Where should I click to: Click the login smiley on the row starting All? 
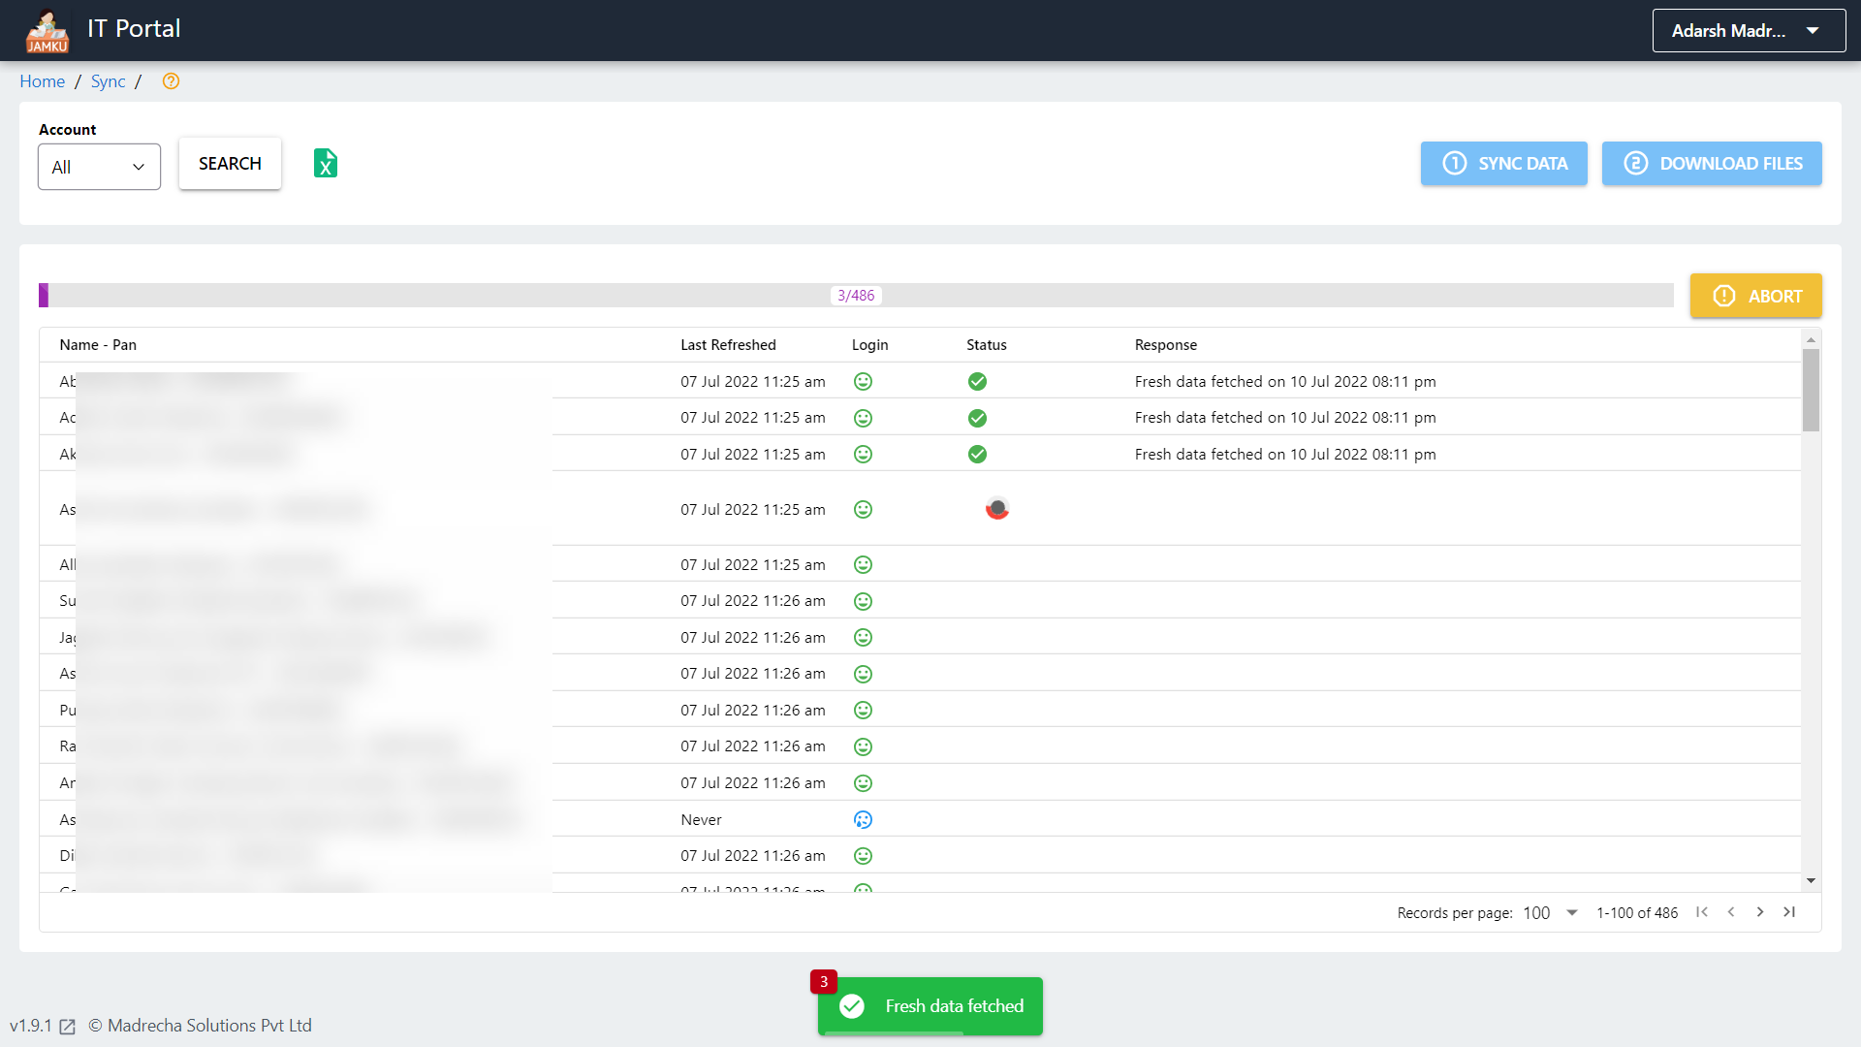coord(863,564)
